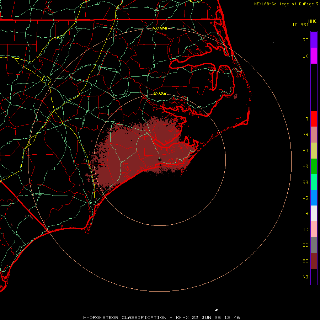Click the HA red legend swatch
320x320 pixels.
[314, 119]
